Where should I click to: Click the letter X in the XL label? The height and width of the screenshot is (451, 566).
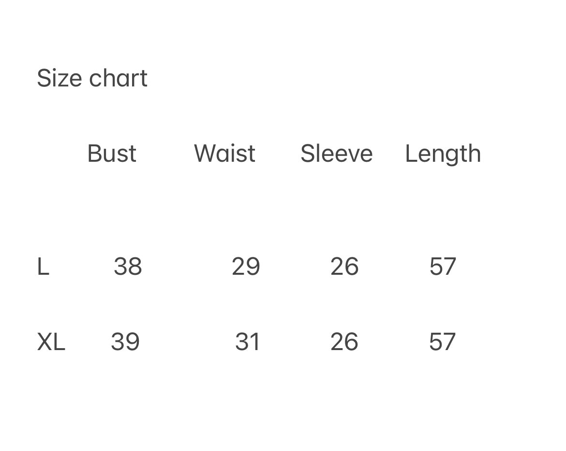pos(45,342)
